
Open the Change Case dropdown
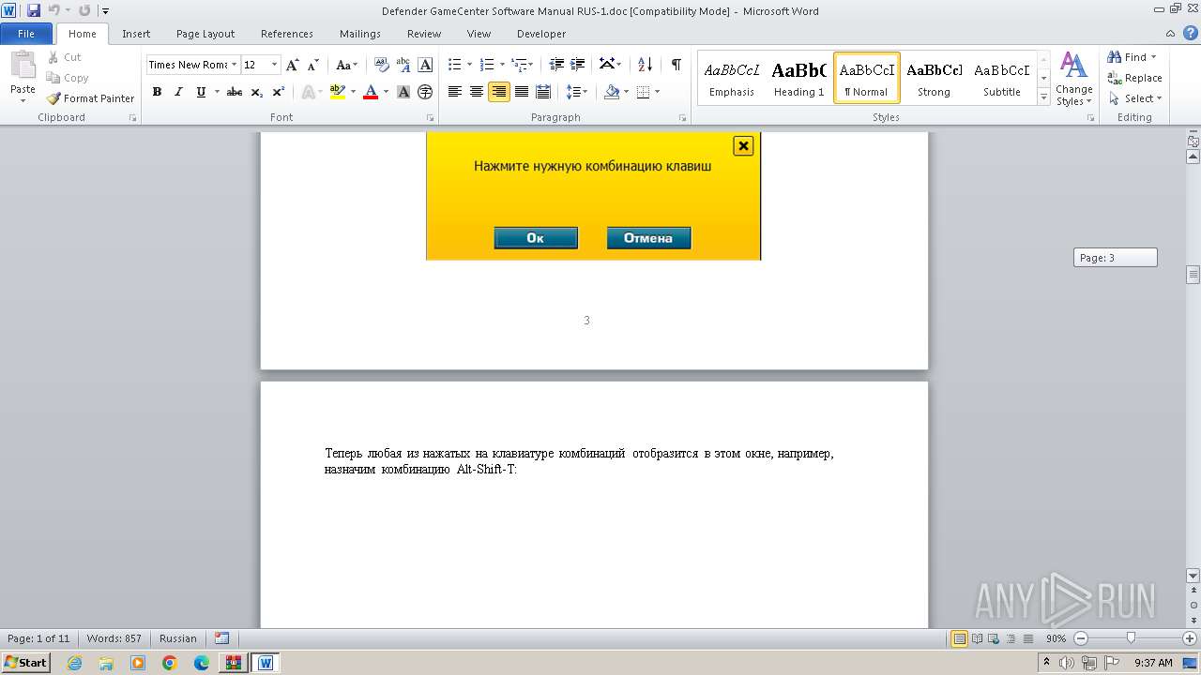pos(346,65)
